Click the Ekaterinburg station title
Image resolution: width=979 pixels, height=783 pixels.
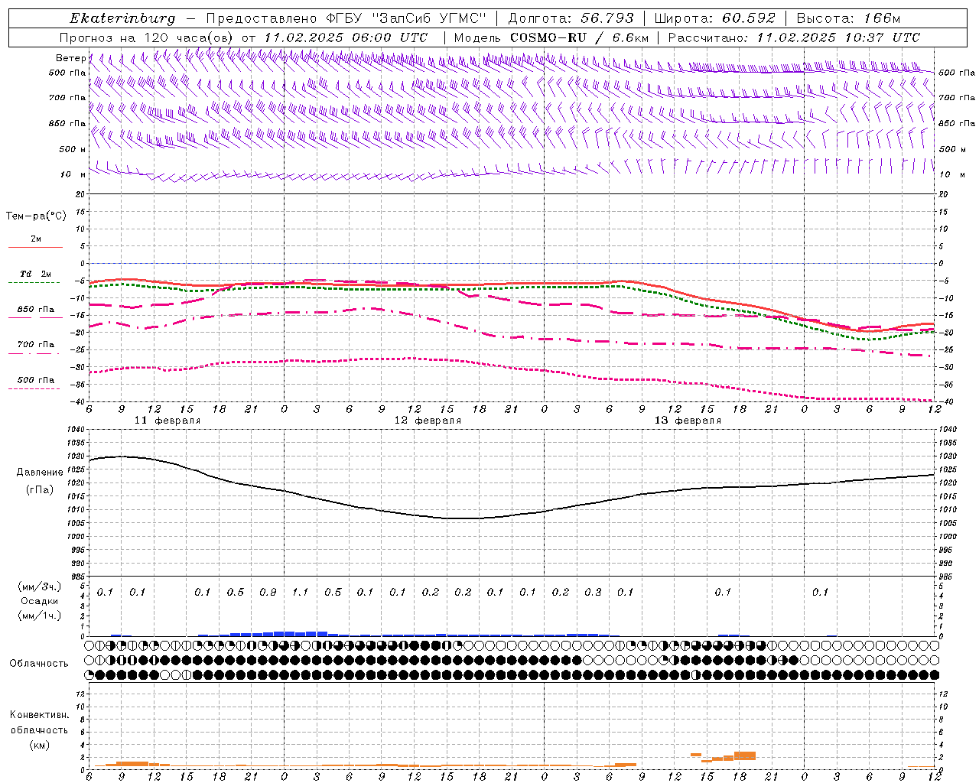click(x=122, y=18)
